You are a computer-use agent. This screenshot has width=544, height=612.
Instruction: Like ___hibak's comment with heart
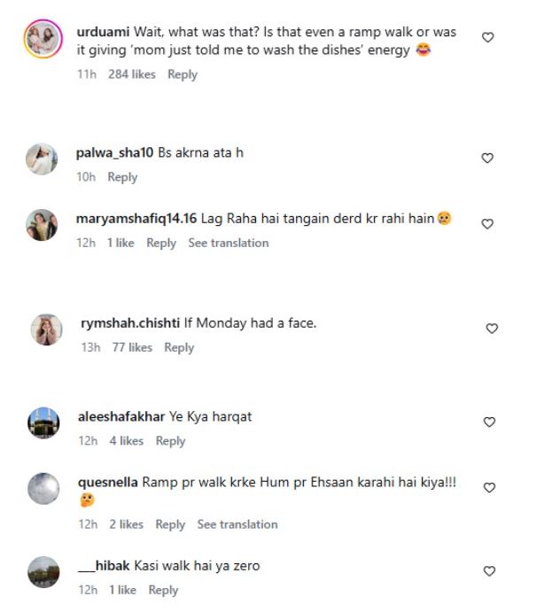(488, 571)
